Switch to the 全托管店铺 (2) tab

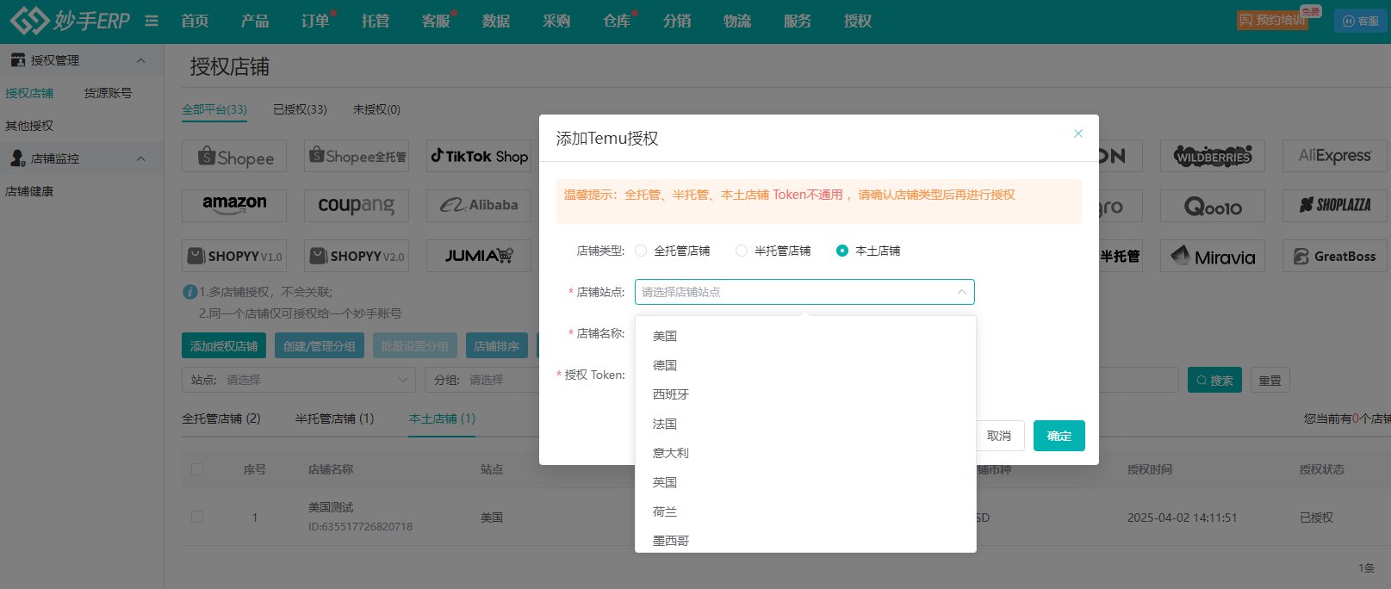pos(221,418)
